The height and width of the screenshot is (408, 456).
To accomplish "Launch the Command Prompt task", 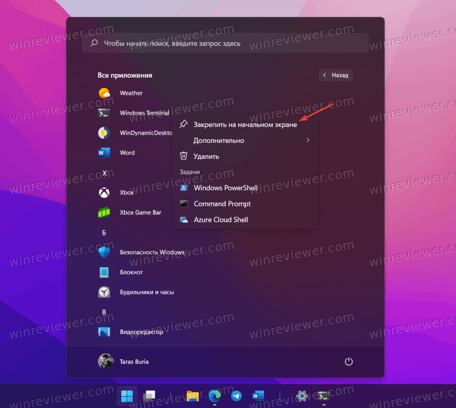I will [245, 204].
